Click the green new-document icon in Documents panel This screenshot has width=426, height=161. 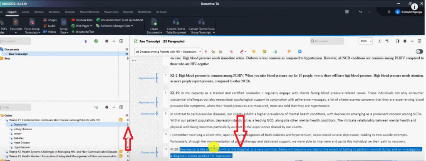pos(96,41)
